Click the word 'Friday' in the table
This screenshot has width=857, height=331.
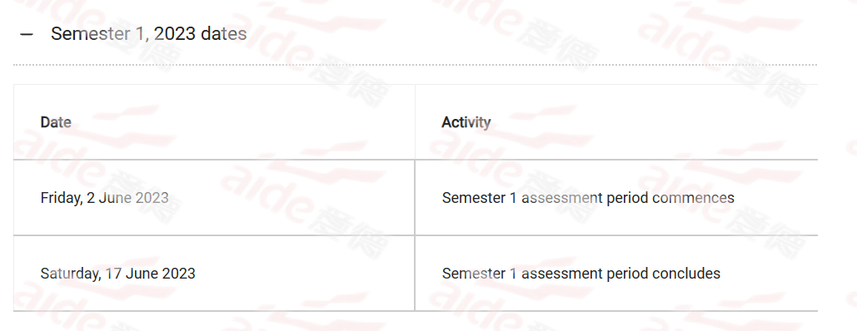pos(62,198)
